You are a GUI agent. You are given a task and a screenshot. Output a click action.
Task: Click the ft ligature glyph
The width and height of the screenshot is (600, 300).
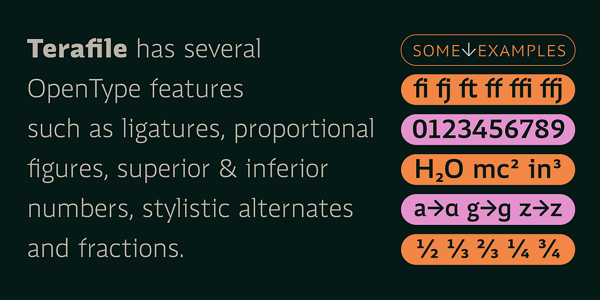(469, 91)
